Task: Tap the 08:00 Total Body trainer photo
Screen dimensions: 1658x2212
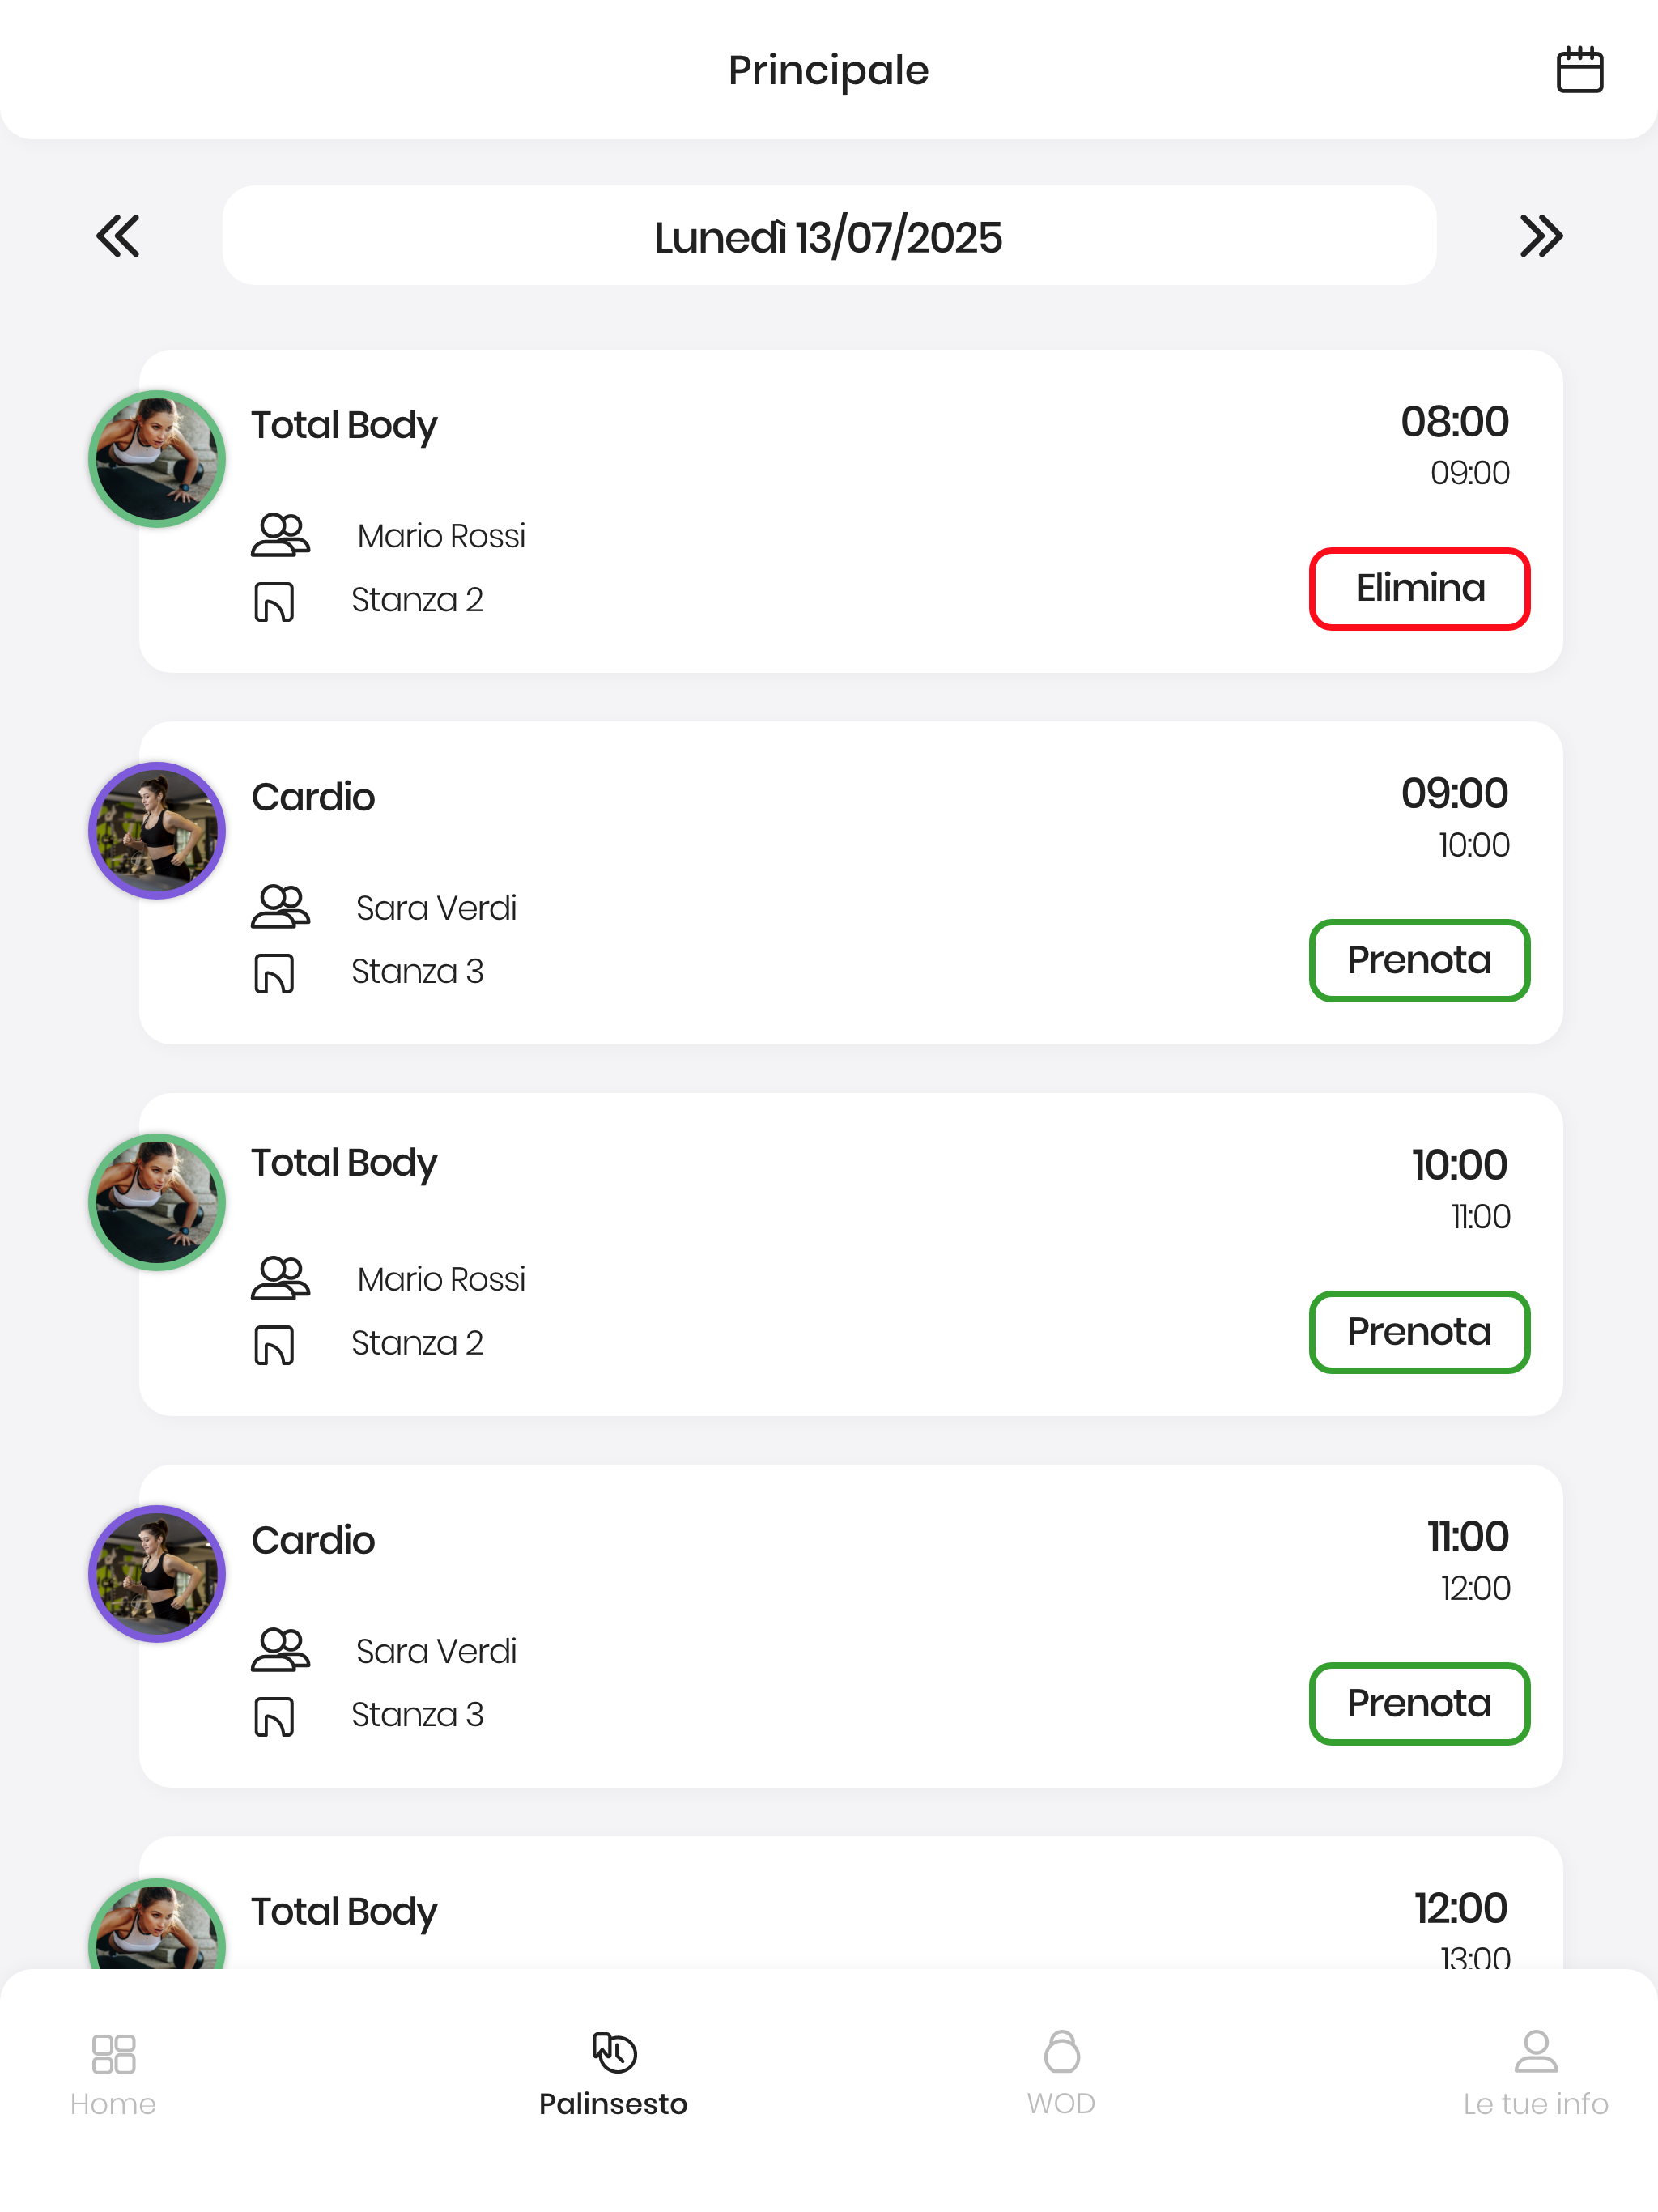Action: pyautogui.click(x=157, y=459)
